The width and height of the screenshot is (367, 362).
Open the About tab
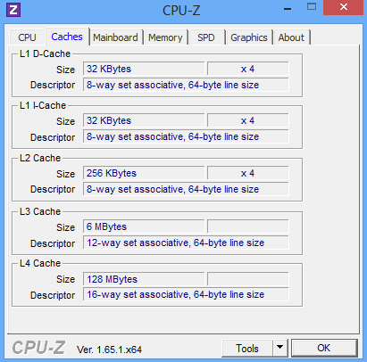coord(291,37)
